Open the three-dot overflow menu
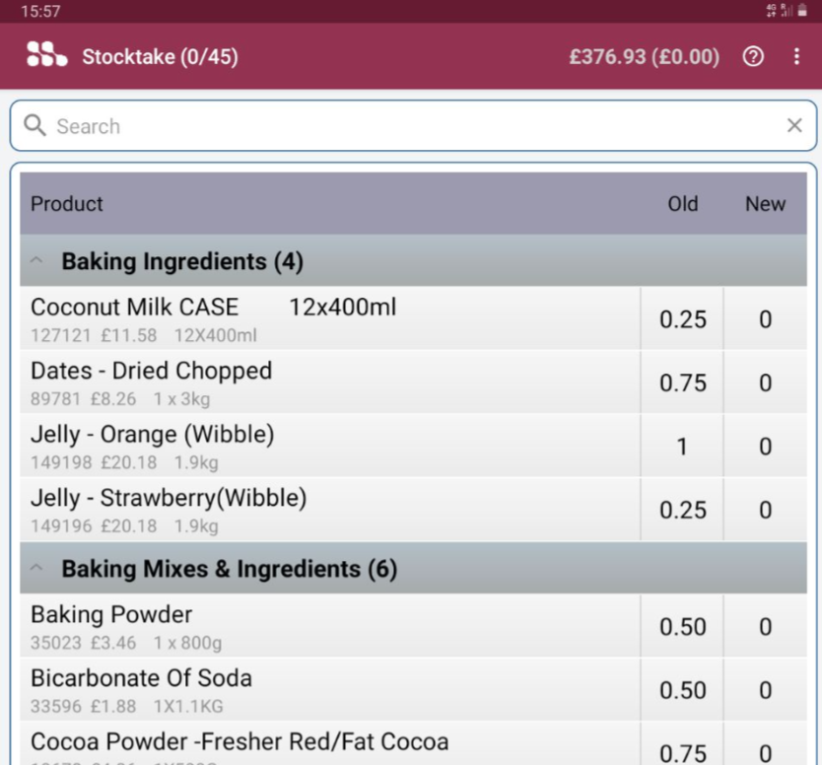Screen dimensions: 822x765 click(x=796, y=56)
